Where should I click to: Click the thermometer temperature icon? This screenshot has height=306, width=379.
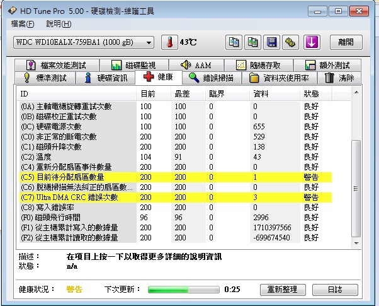[x=170, y=42]
